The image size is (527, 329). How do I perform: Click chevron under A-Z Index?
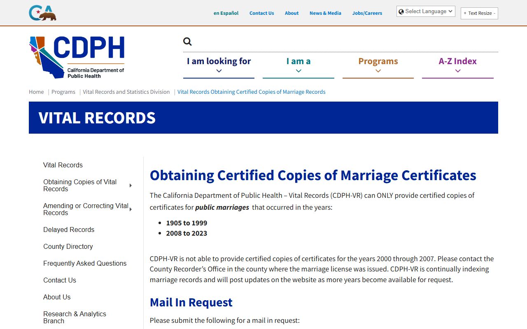click(458, 71)
